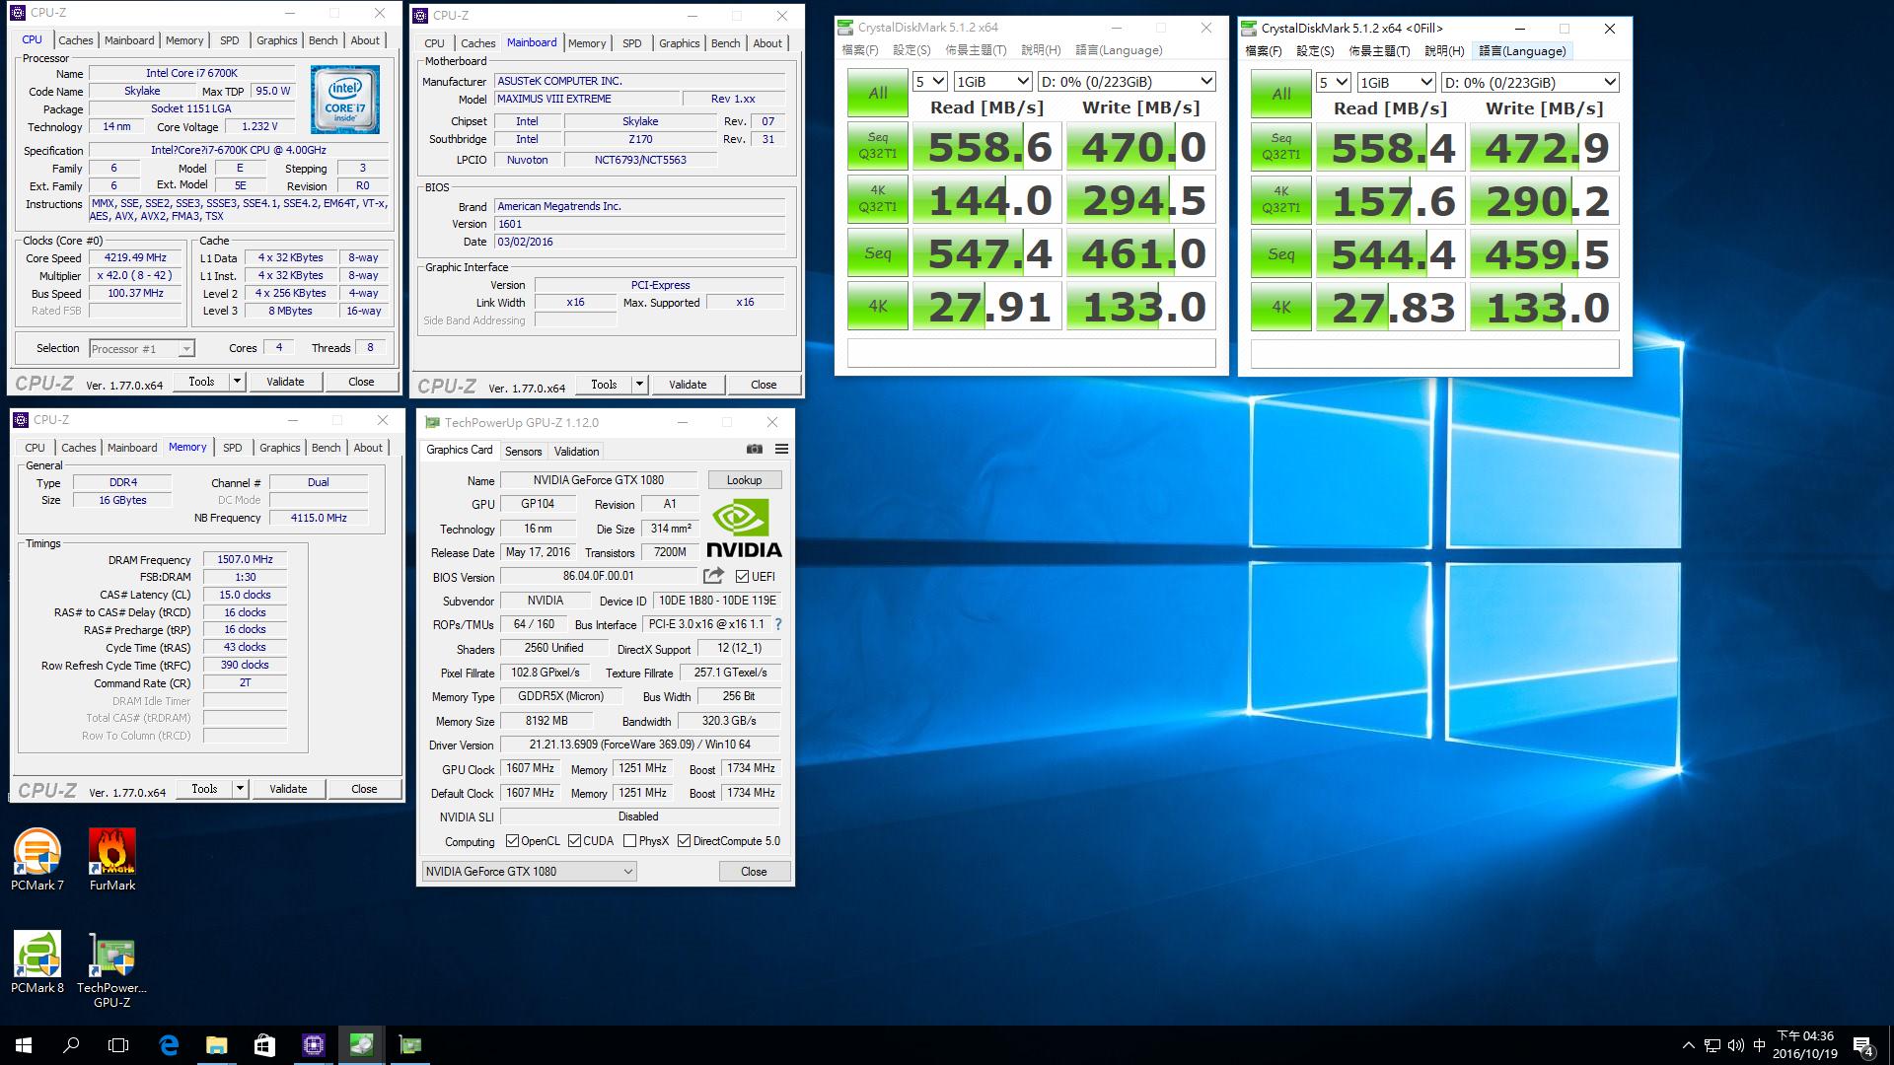Click the BIOS version share icon
Viewport: 1894px width, 1065px height.
point(713,576)
